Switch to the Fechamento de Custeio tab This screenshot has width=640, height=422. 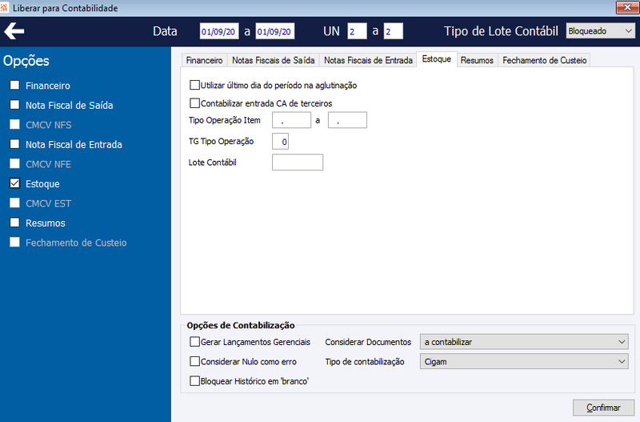(544, 61)
